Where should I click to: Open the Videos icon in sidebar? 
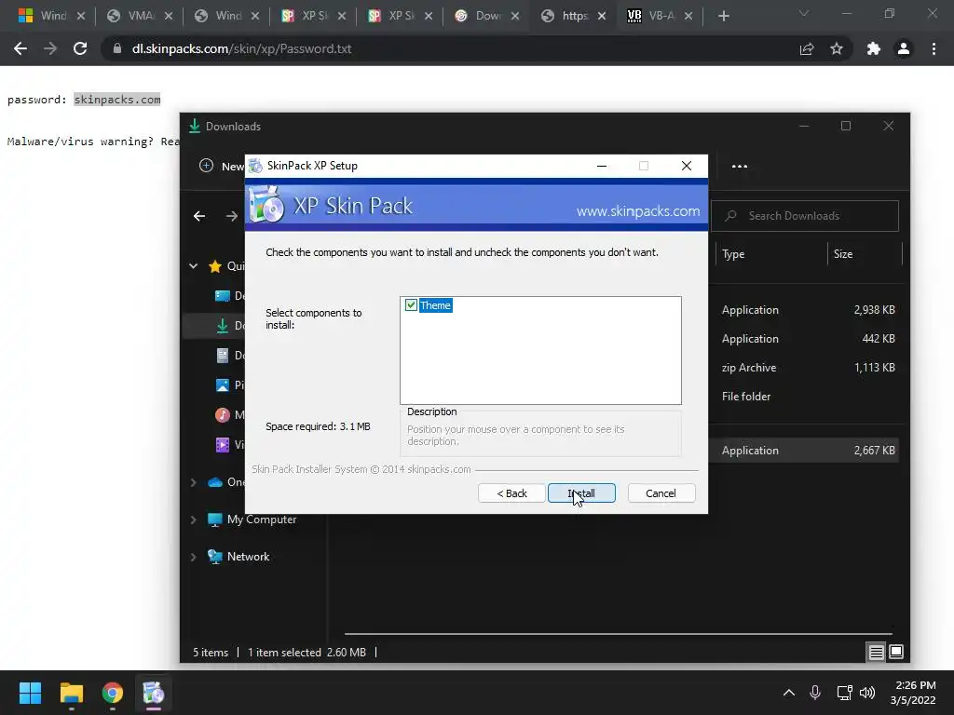pos(223,444)
